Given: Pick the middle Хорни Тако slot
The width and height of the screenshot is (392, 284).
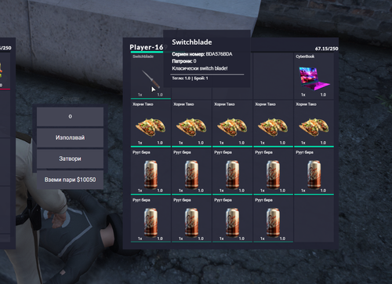Looking at the screenshot, I should tap(232, 124).
